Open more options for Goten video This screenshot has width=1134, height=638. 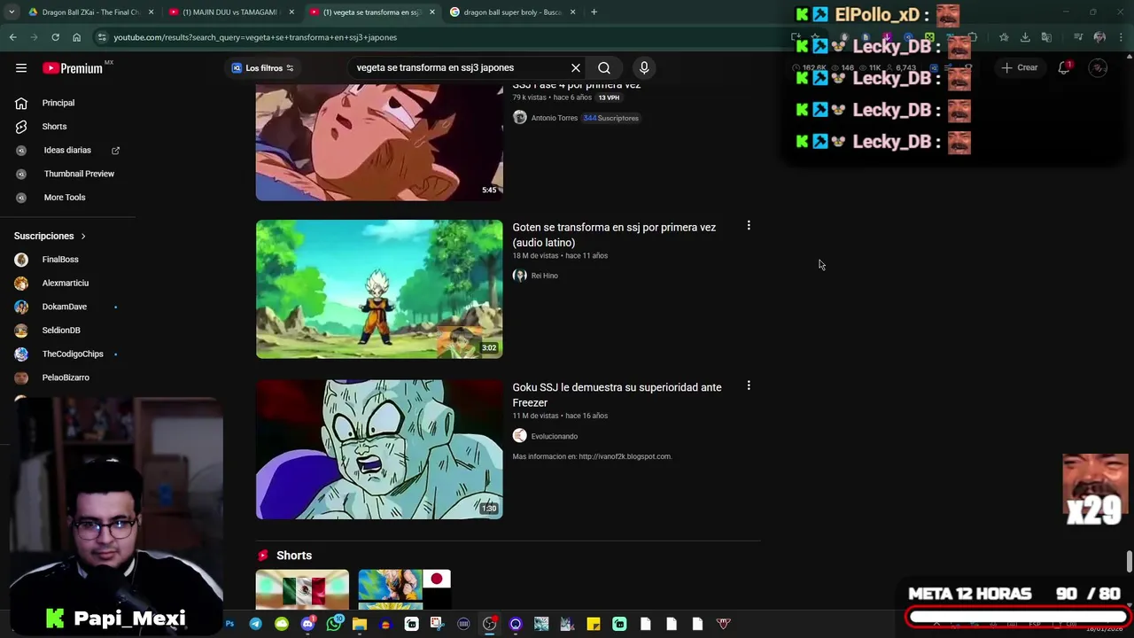pyautogui.click(x=749, y=226)
